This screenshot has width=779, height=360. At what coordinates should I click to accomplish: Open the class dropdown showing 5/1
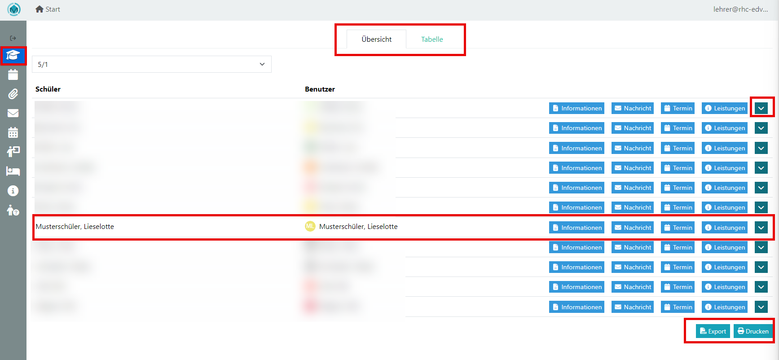click(152, 64)
